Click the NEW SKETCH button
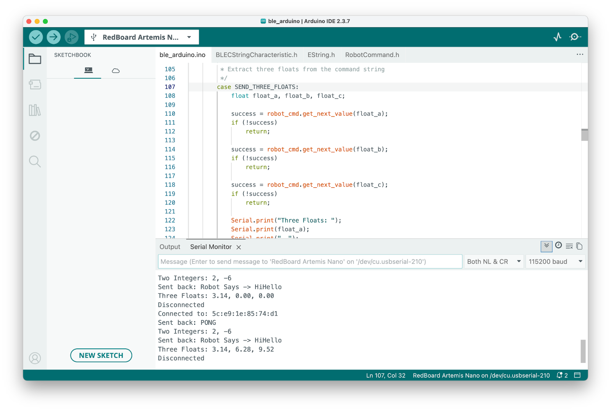Viewport: 611px width, 411px height. click(x=101, y=355)
